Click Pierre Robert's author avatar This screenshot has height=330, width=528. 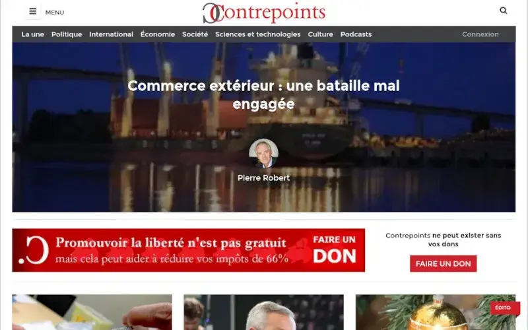coord(263,153)
